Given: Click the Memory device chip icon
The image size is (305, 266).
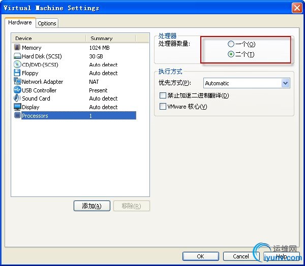Looking at the screenshot, I should pyautogui.click(x=17, y=47).
